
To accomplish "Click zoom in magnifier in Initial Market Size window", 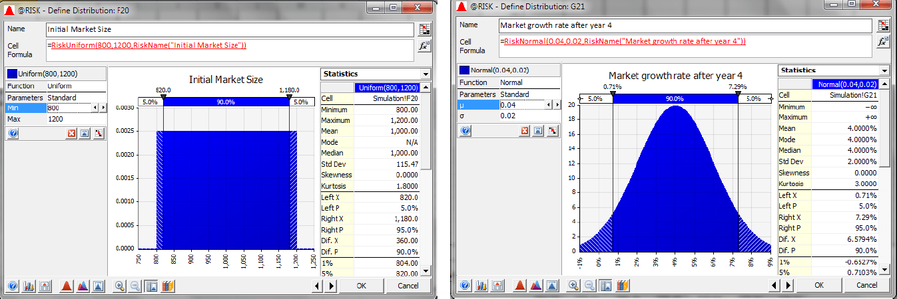I will (120, 286).
